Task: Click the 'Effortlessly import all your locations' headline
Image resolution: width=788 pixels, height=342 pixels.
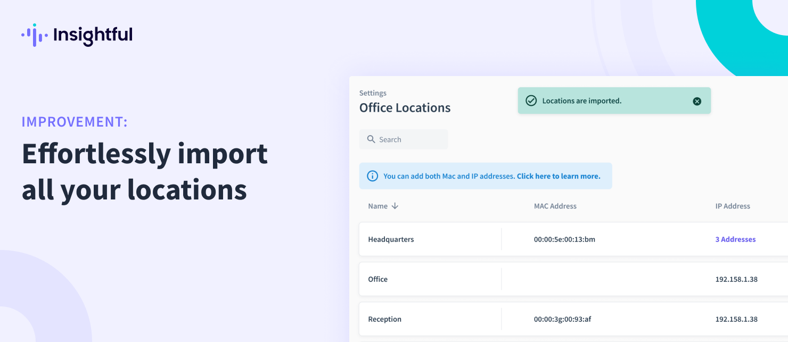Action: (x=144, y=171)
